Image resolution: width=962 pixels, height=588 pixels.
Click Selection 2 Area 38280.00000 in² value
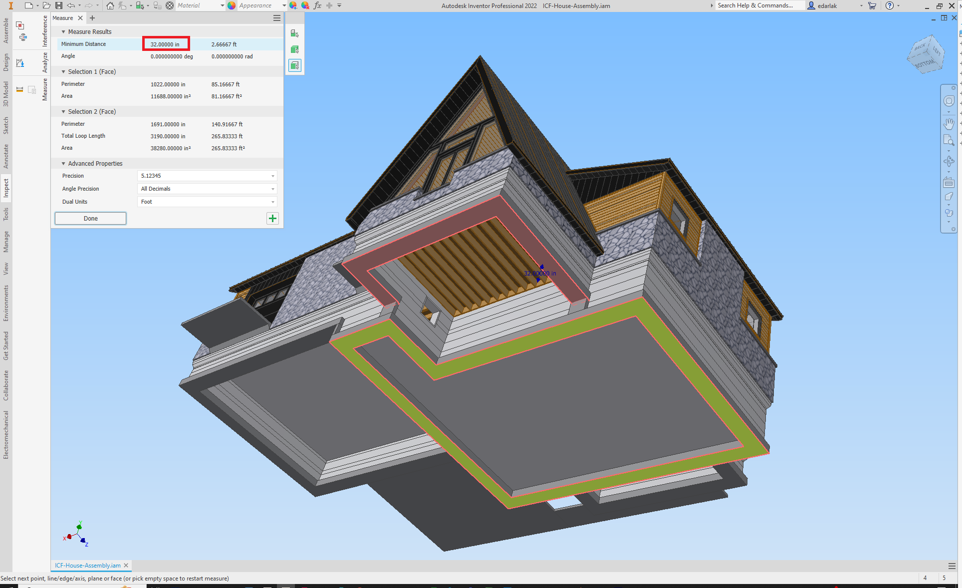coord(171,148)
